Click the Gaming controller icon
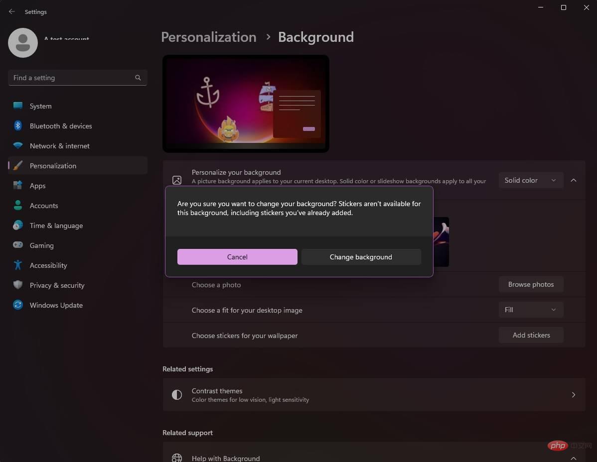This screenshot has width=597, height=462. [18, 245]
